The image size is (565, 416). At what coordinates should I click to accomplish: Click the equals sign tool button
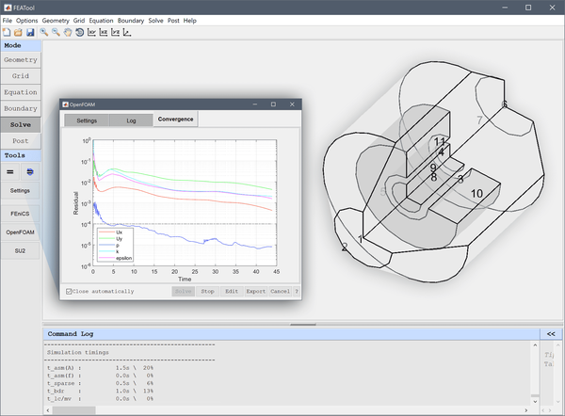10,172
